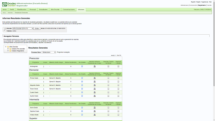215x121 pixels.
Task: Open group 1 link for Sexto Grado
Action: click(x=44, y=108)
